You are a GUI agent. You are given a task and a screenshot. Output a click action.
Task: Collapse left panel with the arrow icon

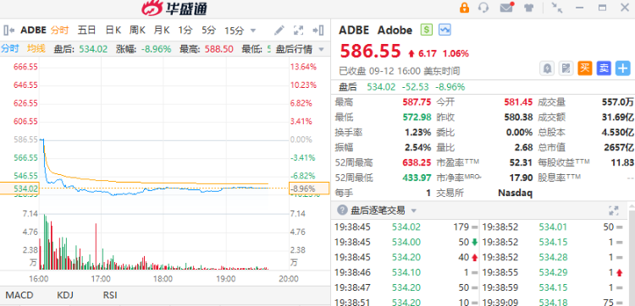(x=8, y=30)
